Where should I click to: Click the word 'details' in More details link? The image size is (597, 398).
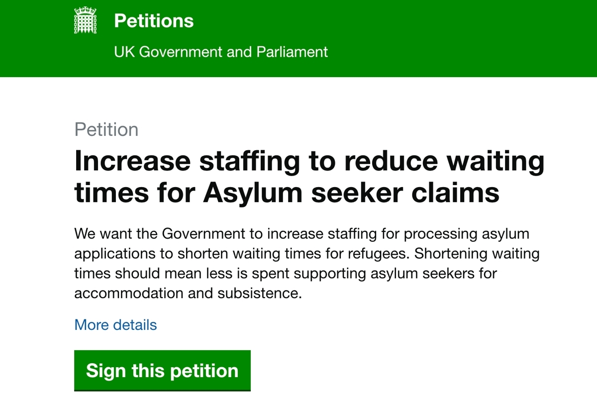point(135,325)
